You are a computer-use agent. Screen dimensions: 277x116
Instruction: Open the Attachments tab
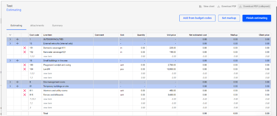[37, 26]
